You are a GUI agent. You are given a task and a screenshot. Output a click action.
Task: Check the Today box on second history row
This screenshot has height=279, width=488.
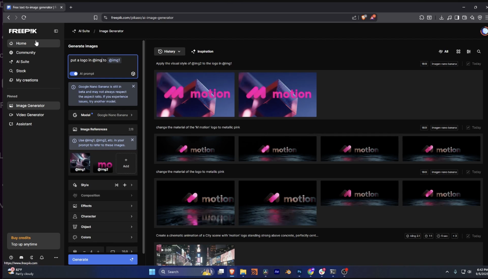tap(468, 127)
